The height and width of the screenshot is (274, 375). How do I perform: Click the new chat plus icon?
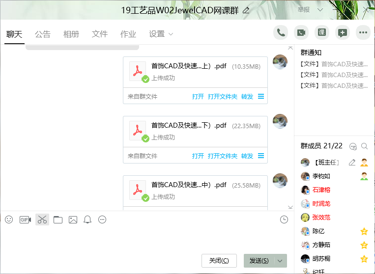[343, 32]
